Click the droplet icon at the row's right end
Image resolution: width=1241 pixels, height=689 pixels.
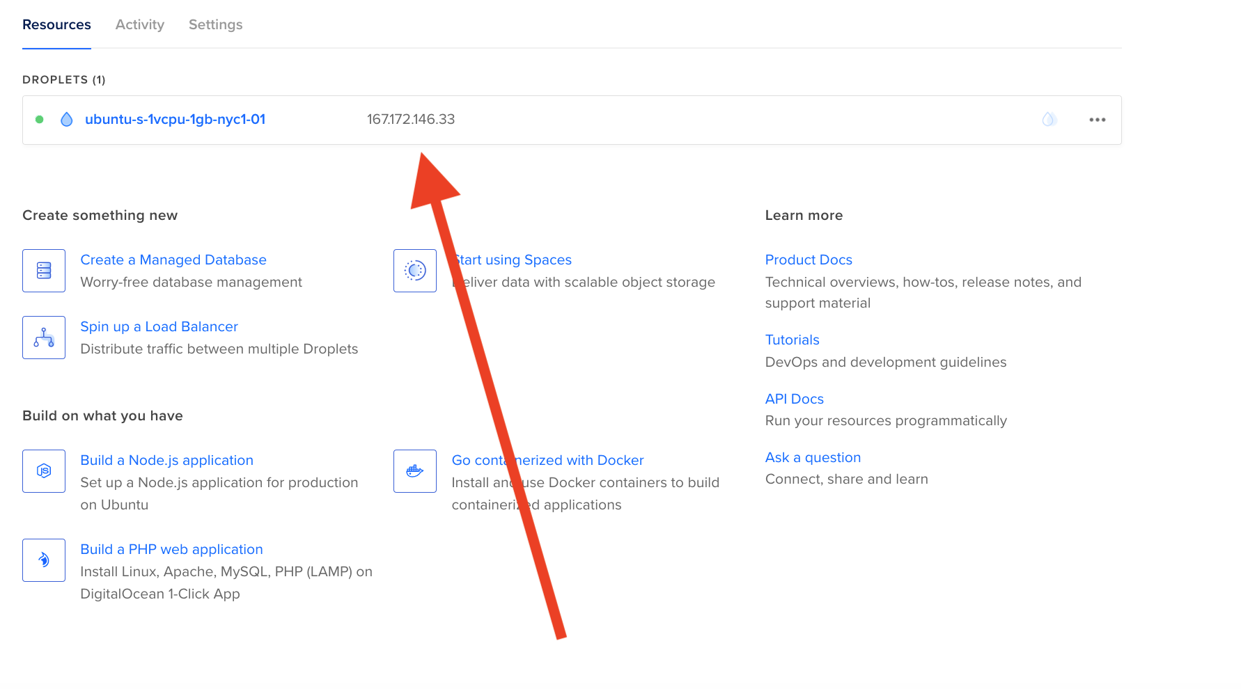[x=1049, y=119]
